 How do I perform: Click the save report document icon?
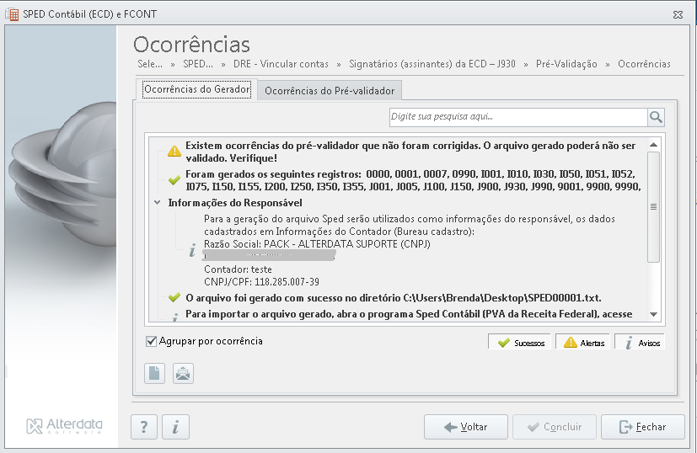pos(155,373)
